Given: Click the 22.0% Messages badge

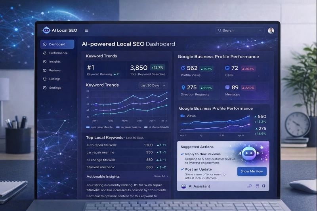Looking at the screenshot, I should point(248,88).
